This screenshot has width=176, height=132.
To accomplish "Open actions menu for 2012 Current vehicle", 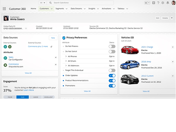I will point(173,76).
